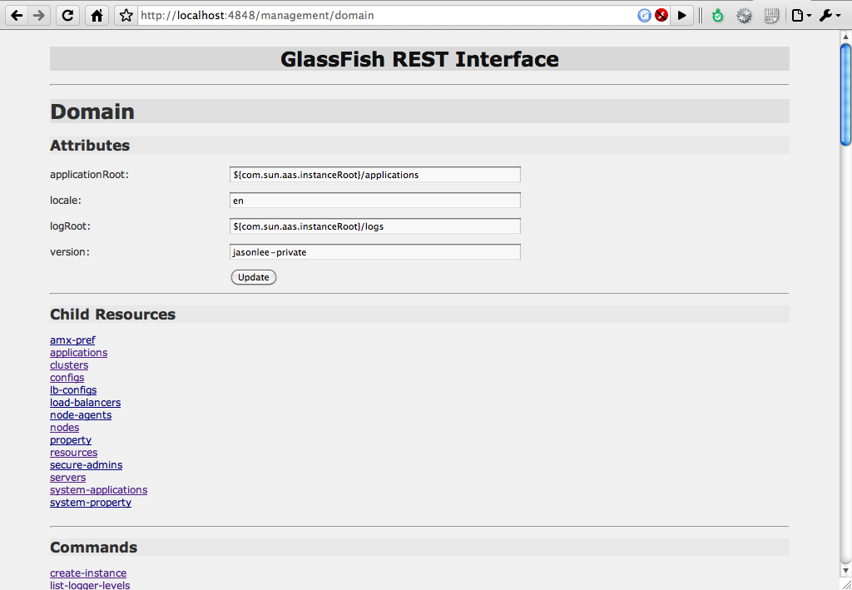The image size is (852, 590).
Task: Bookmark page with the star icon
Action: (x=126, y=15)
